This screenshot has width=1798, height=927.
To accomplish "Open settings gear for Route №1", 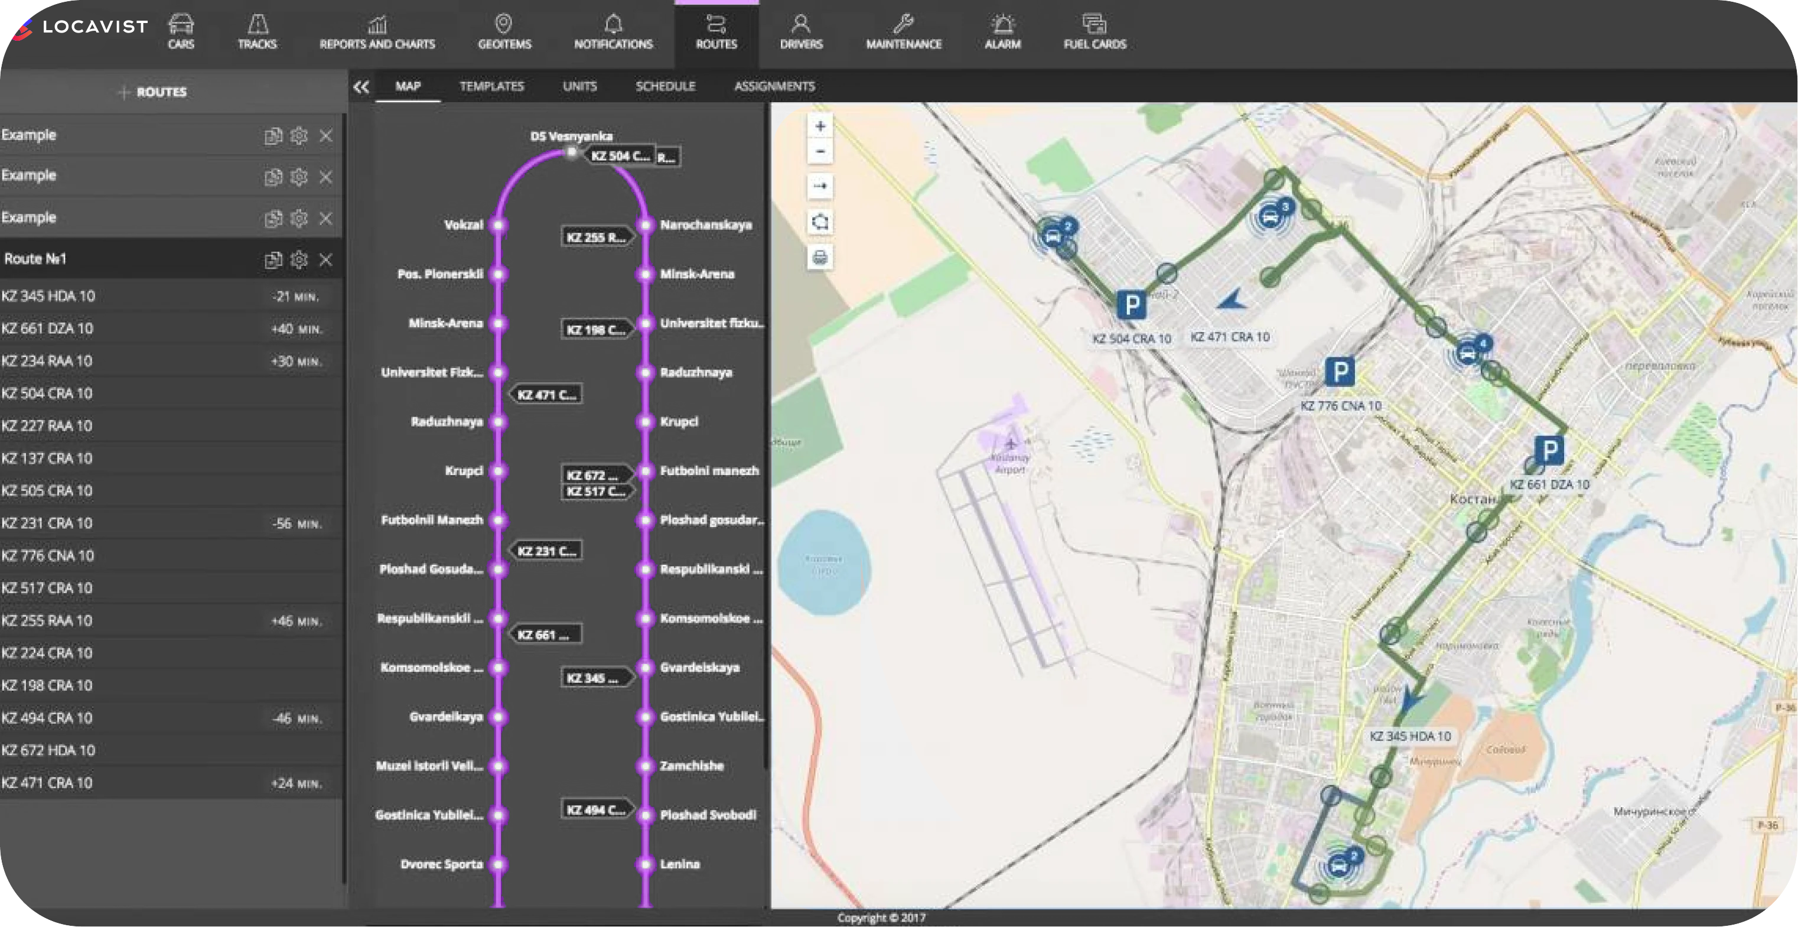I will (299, 260).
